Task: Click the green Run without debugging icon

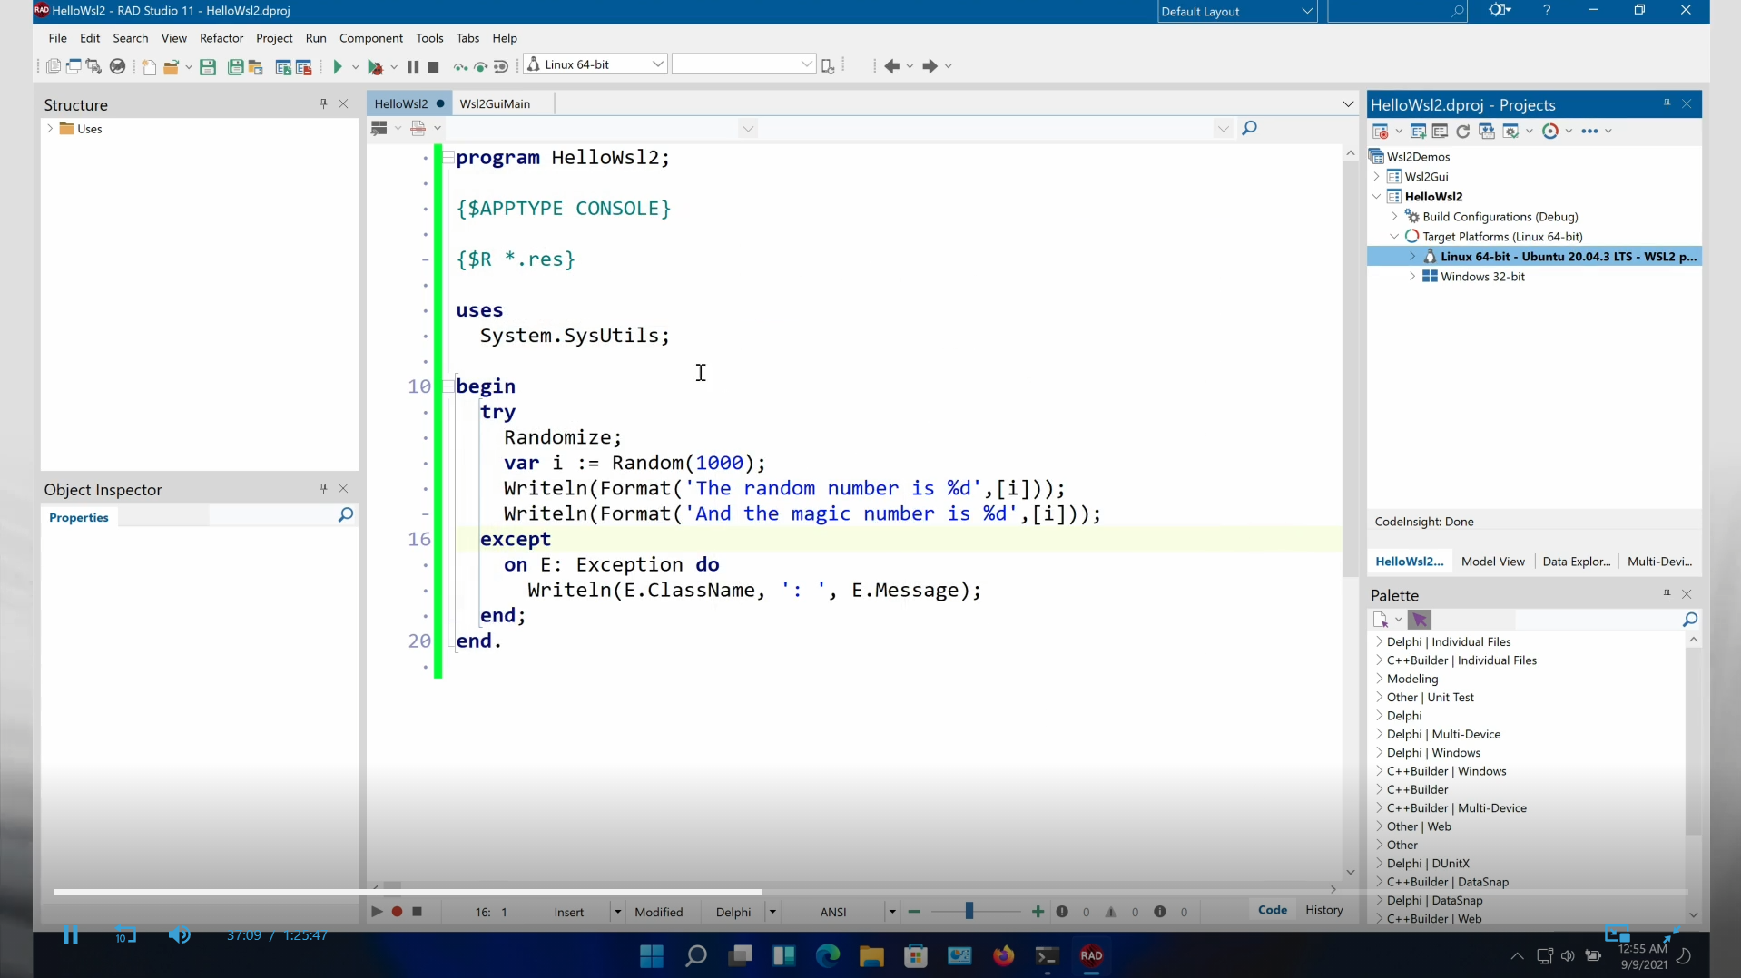Action: [338, 66]
